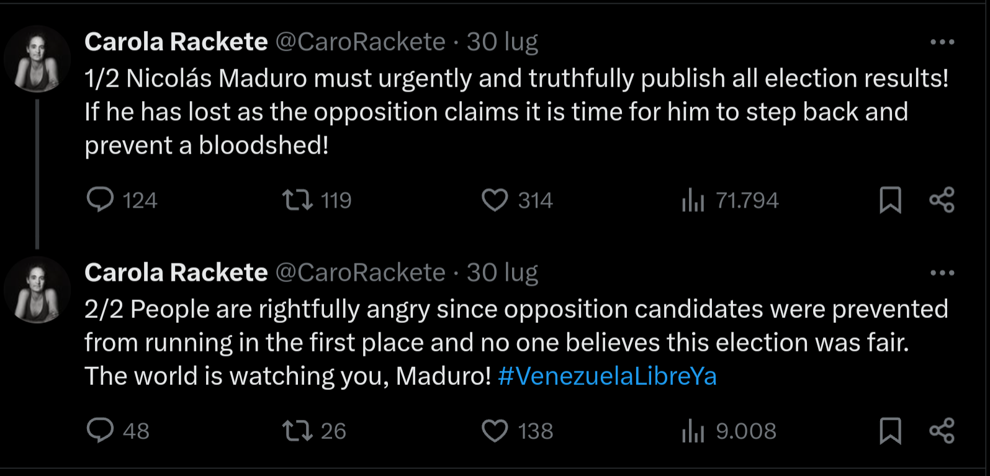This screenshot has width=990, height=476.
Task: Reply to the second tweet with 48 replies
Action: [100, 431]
